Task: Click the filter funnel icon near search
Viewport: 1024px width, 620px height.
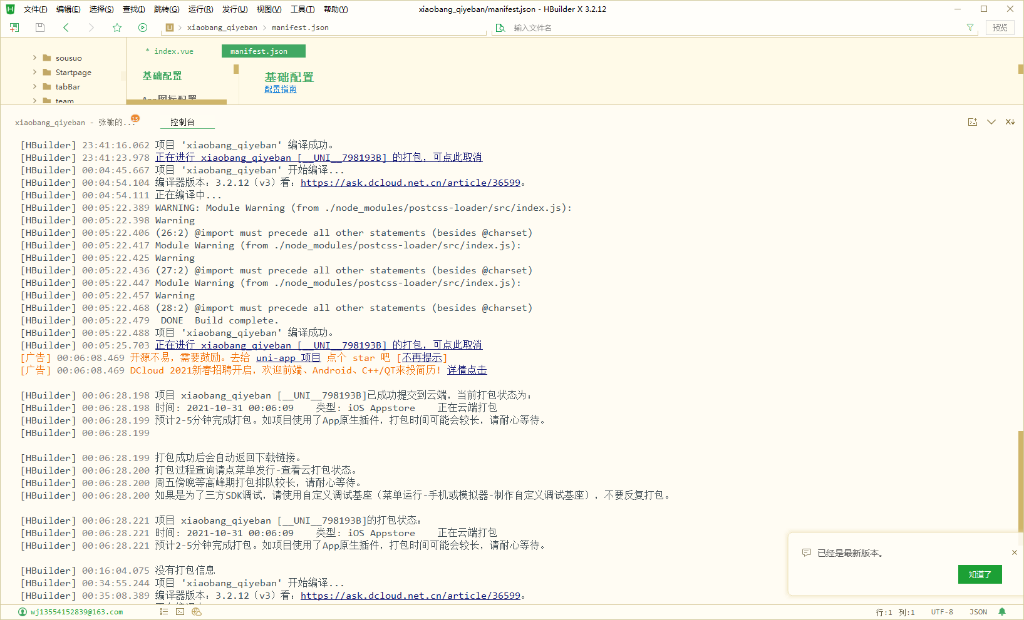Action: click(x=970, y=28)
